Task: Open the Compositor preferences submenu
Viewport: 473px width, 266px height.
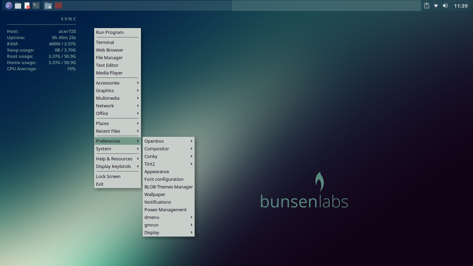Action: [169, 149]
